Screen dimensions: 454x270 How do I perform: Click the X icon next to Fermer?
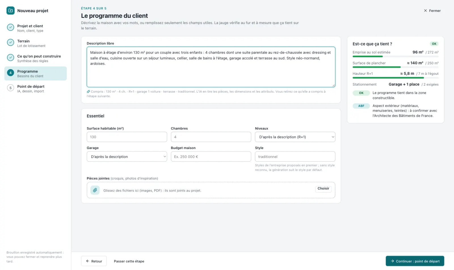(425, 10)
